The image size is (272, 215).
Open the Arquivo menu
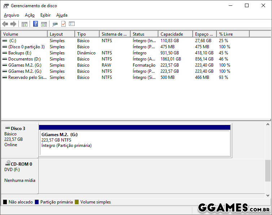[x=12, y=15]
